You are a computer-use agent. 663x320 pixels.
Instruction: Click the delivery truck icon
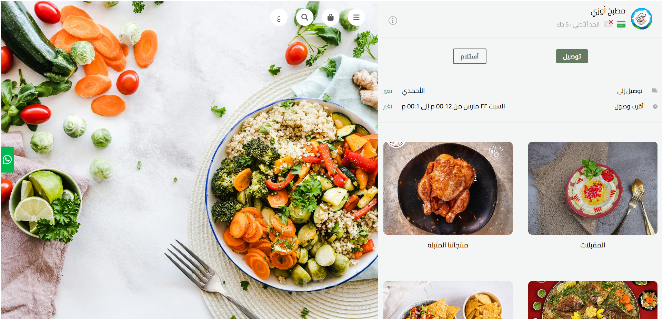[x=655, y=91]
